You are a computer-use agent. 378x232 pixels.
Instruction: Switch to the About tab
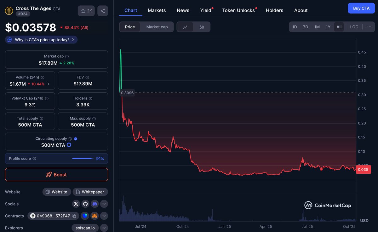pyautogui.click(x=301, y=10)
